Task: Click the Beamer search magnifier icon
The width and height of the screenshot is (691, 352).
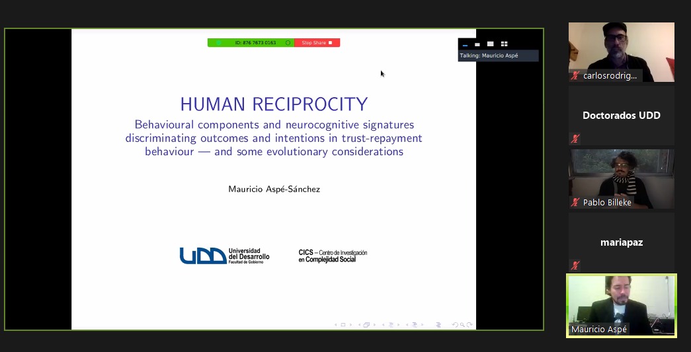Action: click(x=462, y=325)
